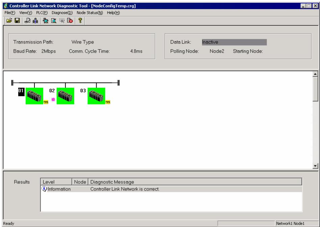
Task: Select the 'Controller Link Network is correct.' message
Action: (125, 189)
